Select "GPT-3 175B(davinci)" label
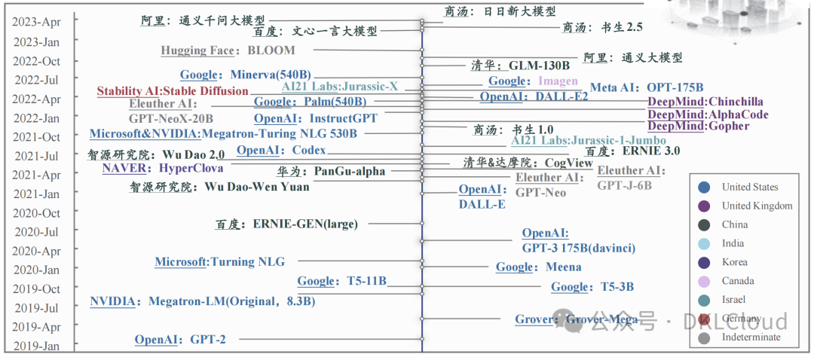Screen dimensions: 814x354 [x=579, y=248]
